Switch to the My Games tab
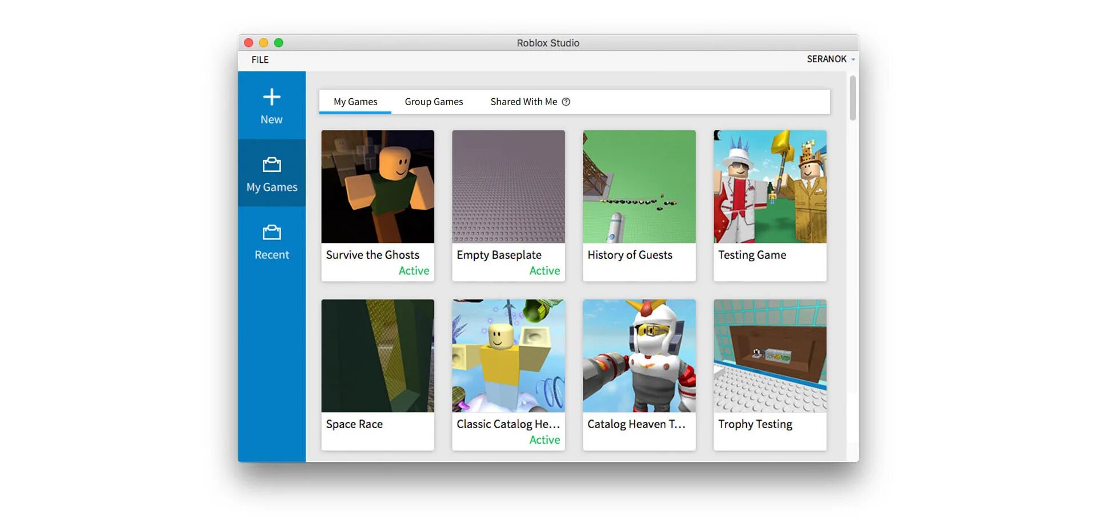The image size is (1097, 523). click(355, 102)
